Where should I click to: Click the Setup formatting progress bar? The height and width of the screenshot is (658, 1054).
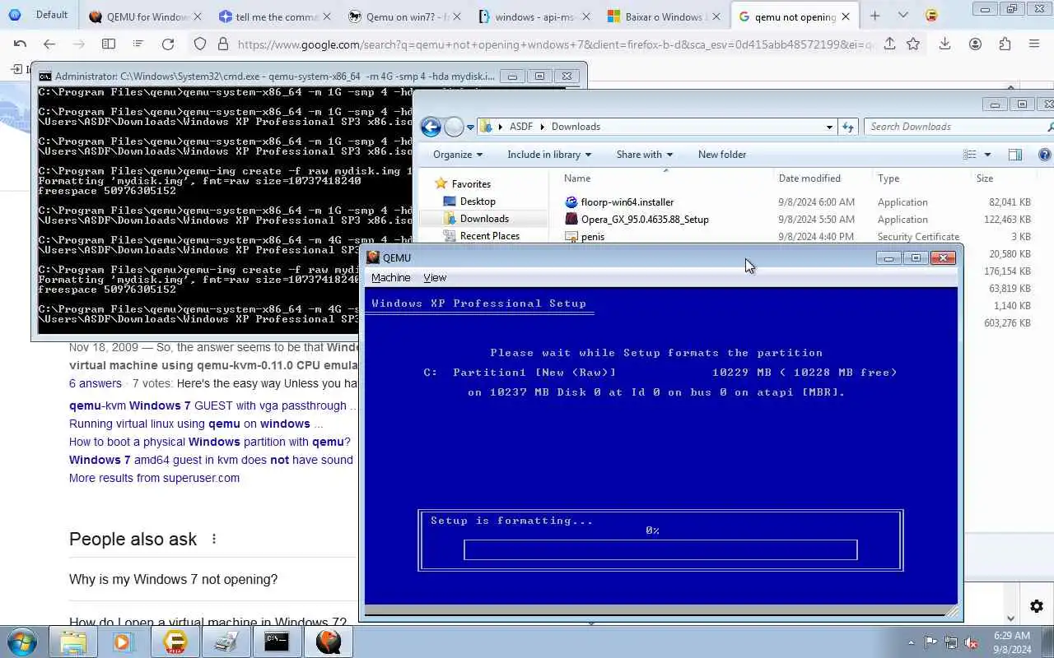[660, 549]
